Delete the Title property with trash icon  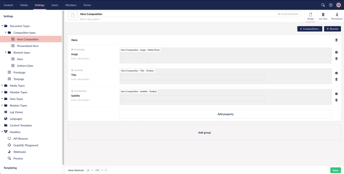[337, 79]
